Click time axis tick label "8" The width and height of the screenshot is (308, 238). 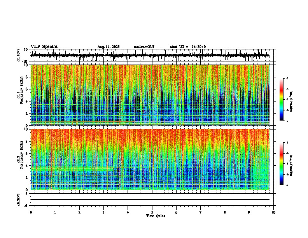coord(225,212)
